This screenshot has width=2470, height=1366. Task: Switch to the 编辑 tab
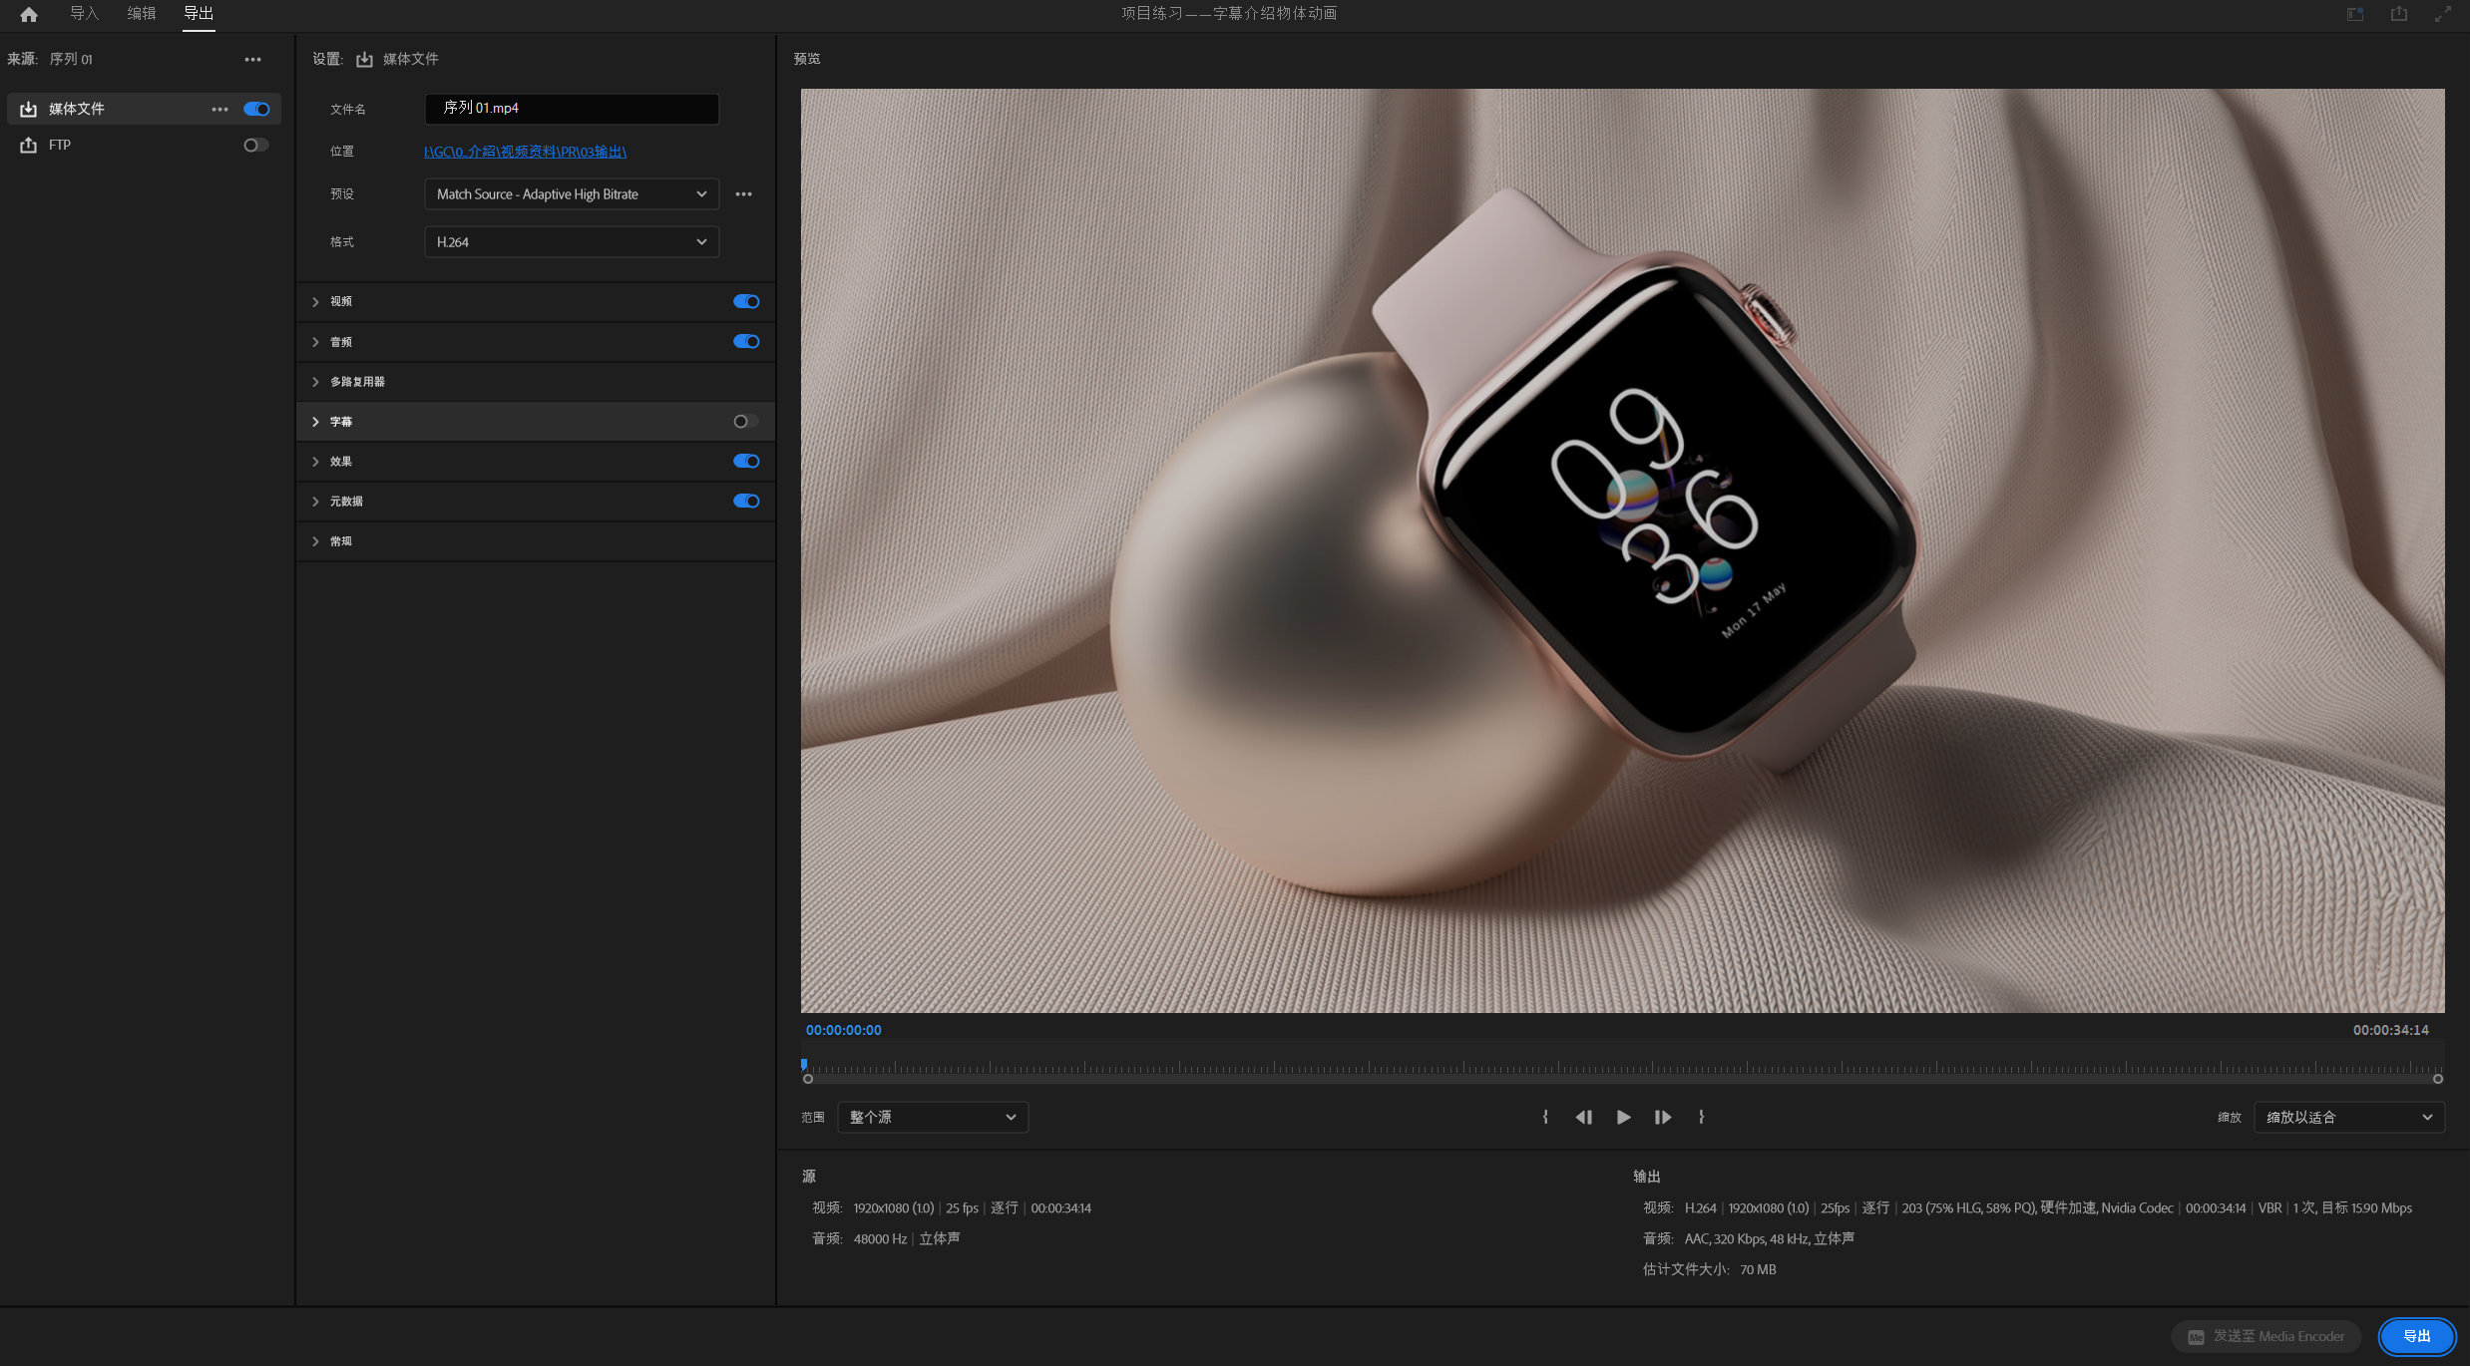pyautogui.click(x=141, y=14)
